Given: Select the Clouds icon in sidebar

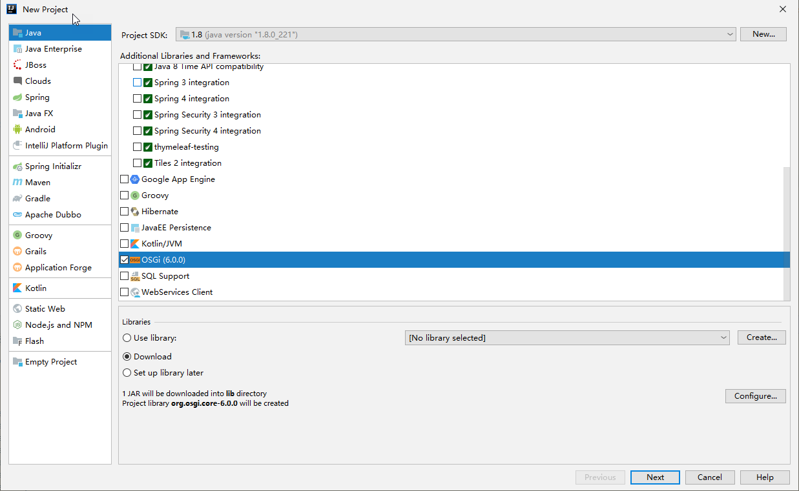Looking at the screenshot, I should pyautogui.click(x=17, y=81).
